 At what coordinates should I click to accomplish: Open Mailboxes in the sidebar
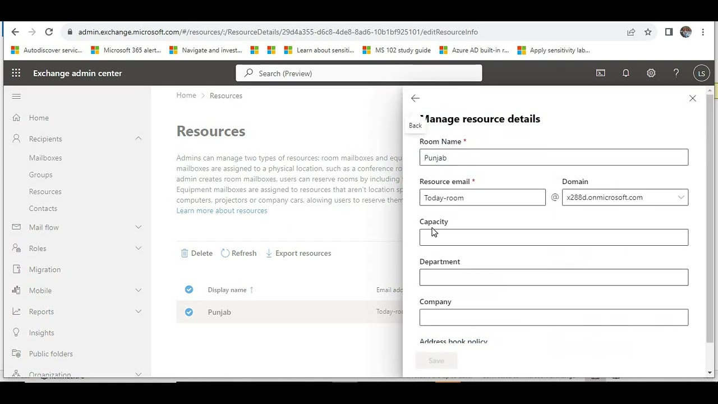coord(45,158)
